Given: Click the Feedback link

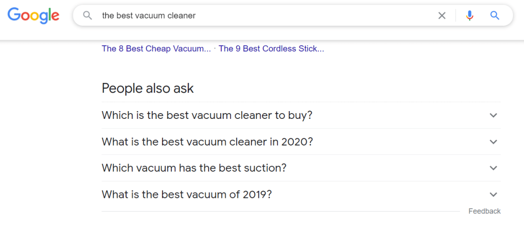Looking at the screenshot, I should pos(484,211).
